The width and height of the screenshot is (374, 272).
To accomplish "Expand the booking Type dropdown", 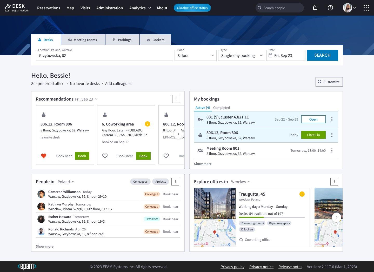I will pyautogui.click(x=241, y=55).
